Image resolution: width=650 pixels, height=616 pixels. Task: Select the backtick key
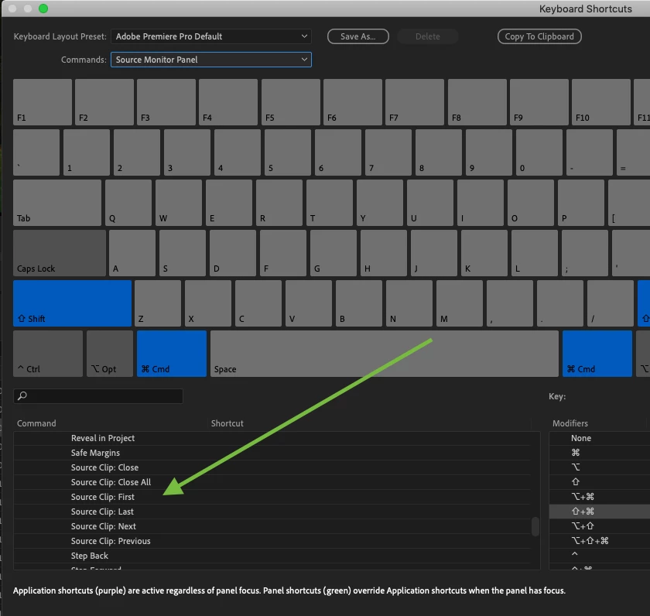coord(36,152)
